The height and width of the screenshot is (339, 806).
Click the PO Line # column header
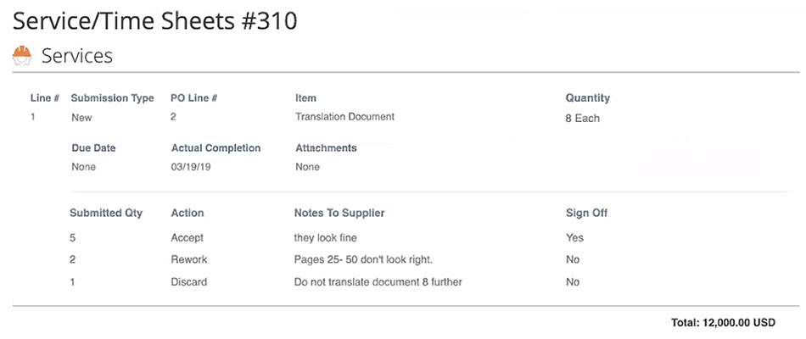(x=193, y=98)
